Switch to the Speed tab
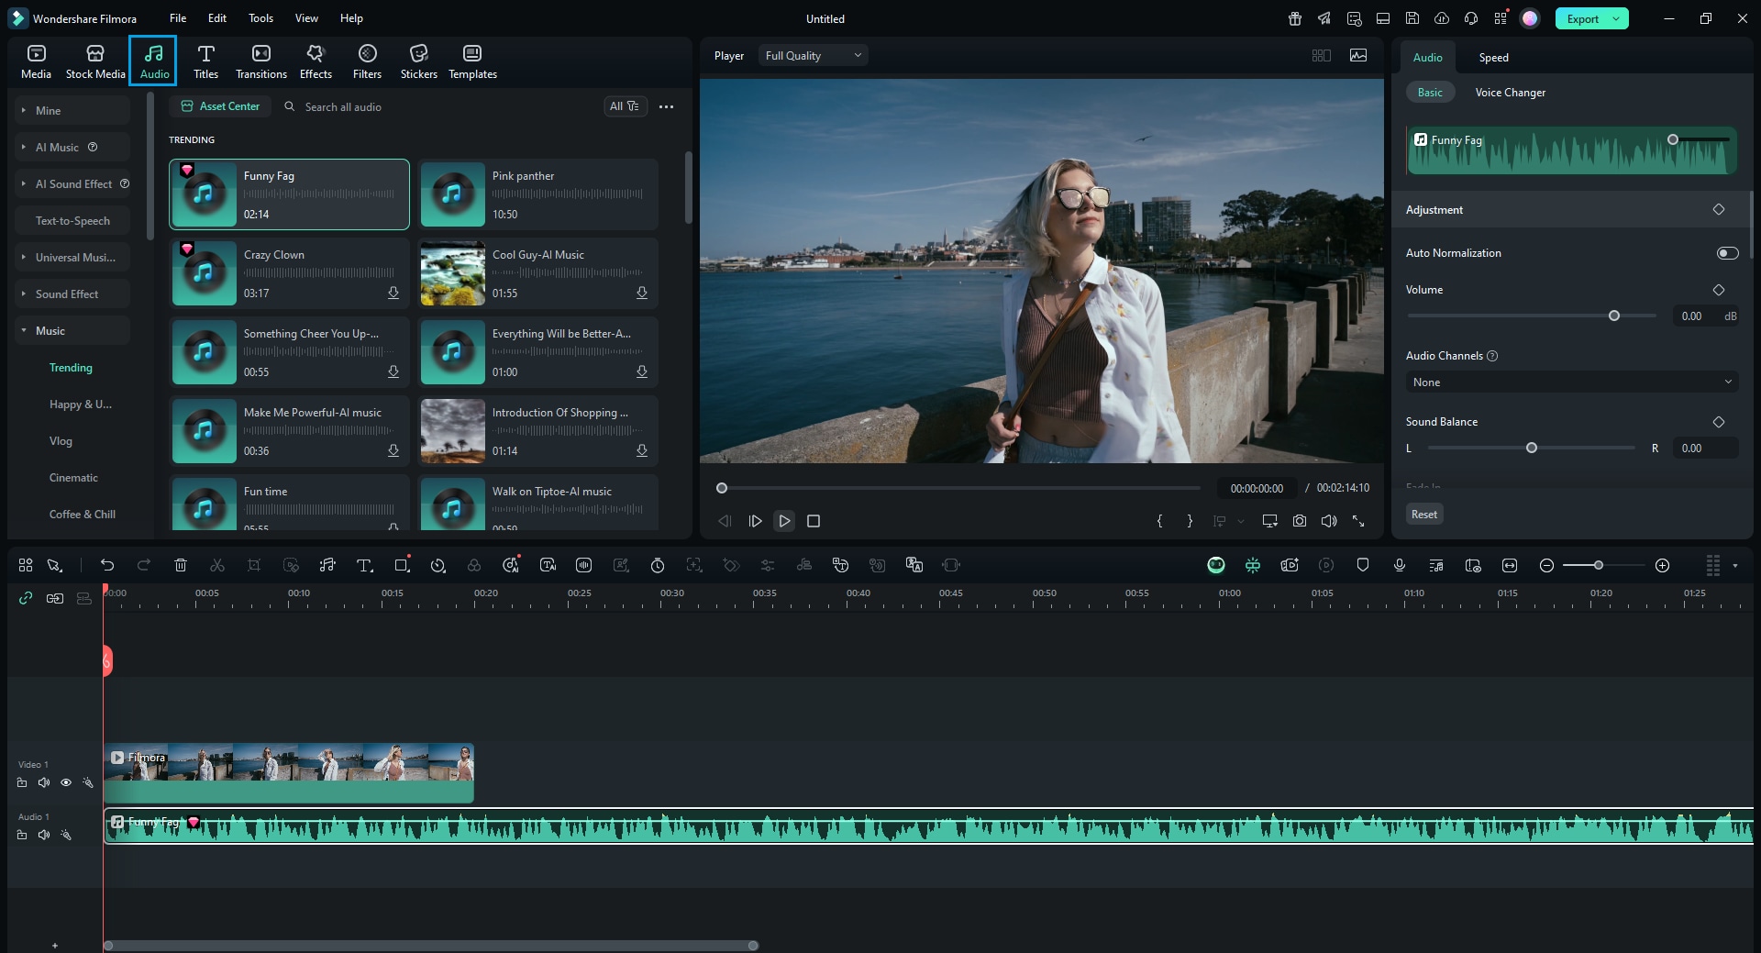The width and height of the screenshot is (1761, 953). 1493,57
